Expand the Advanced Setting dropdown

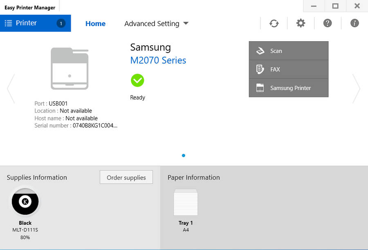click(x=156, y=24)
